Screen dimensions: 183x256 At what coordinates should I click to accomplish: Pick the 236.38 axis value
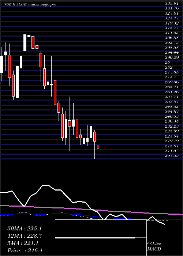(171, 121)
